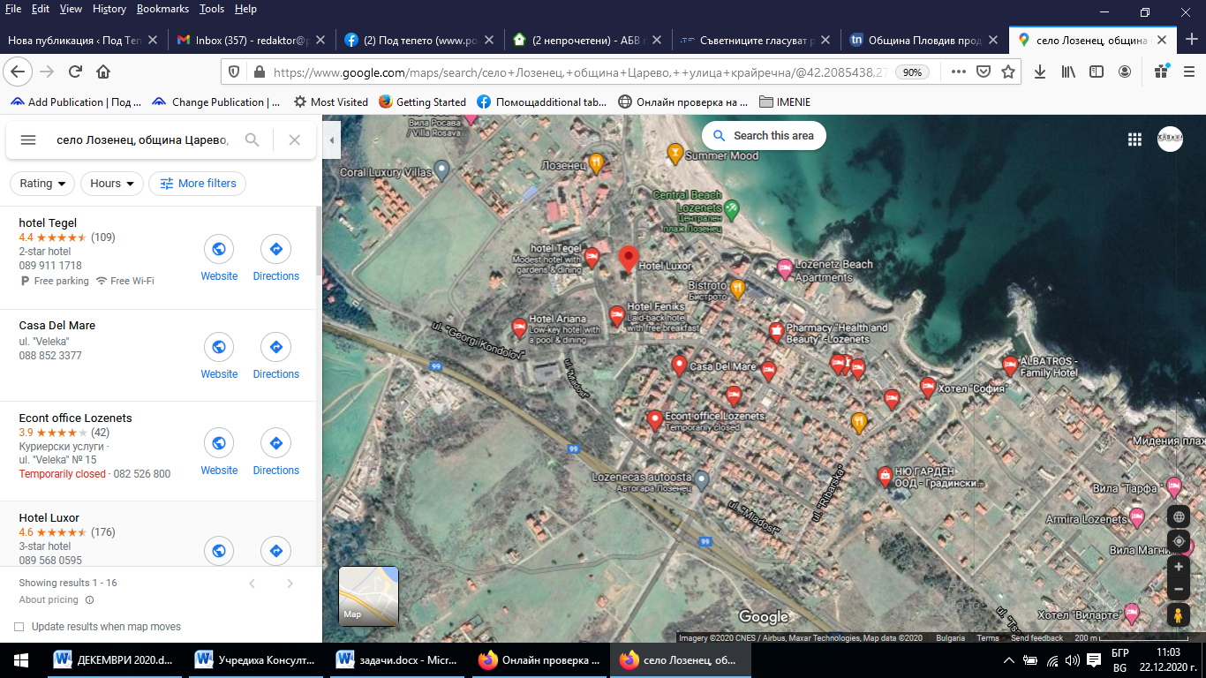1206x678 pixels.
Task: Open page actions three-dot menu
Action: [x=959, y=72]
